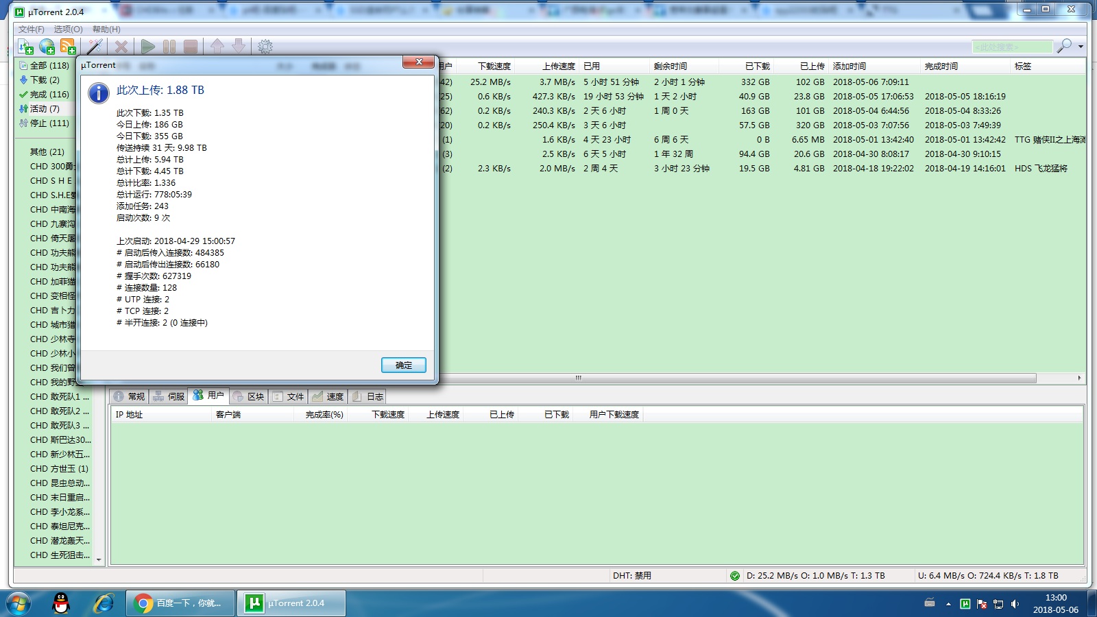Click green network status check icon
This screenshot has height=617, width=1097.
coord(735,576)
